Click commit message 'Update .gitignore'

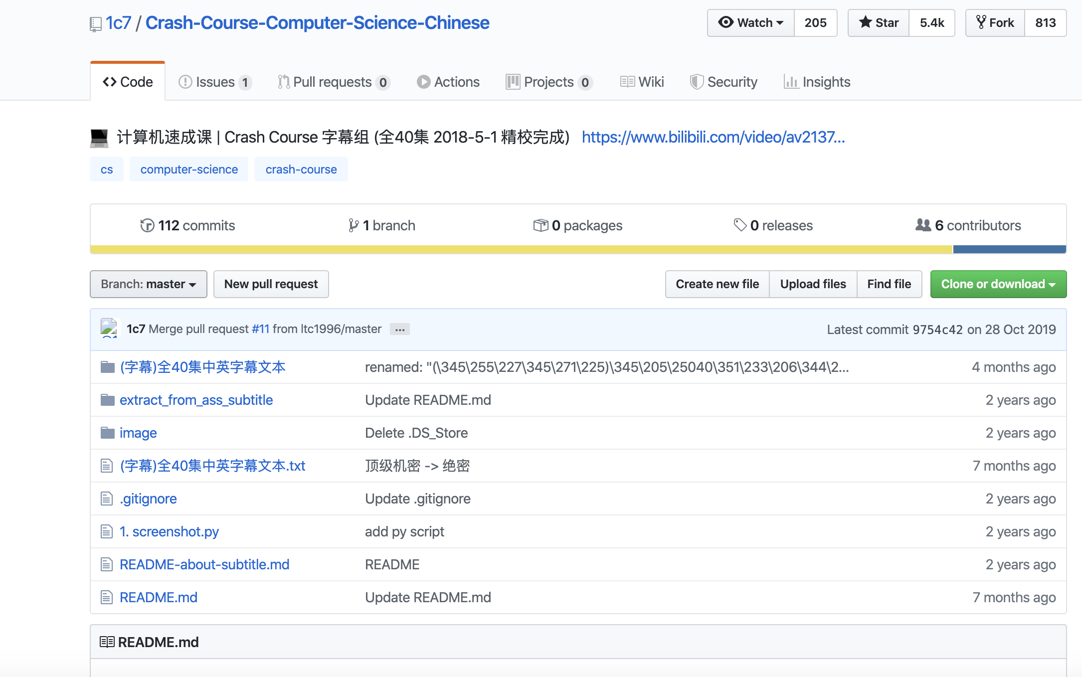pos(418,499)
